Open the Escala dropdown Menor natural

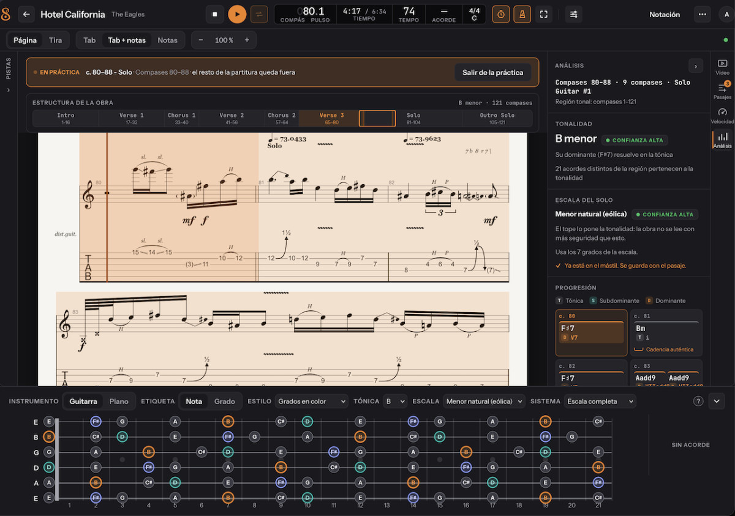484,402
